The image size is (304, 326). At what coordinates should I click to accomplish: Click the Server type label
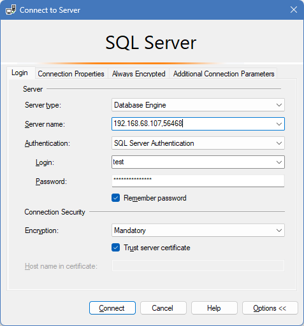click(x=43, y=105)
